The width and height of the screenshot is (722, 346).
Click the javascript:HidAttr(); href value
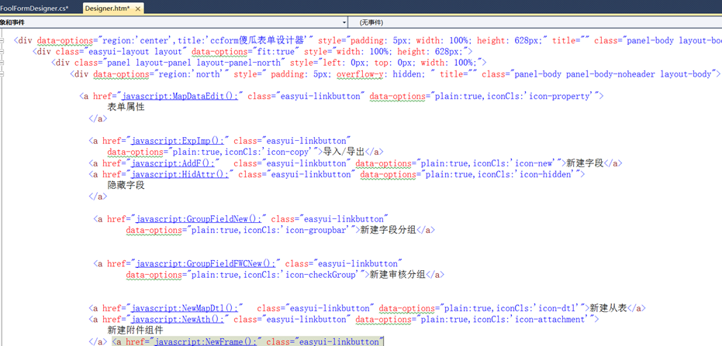180,174
